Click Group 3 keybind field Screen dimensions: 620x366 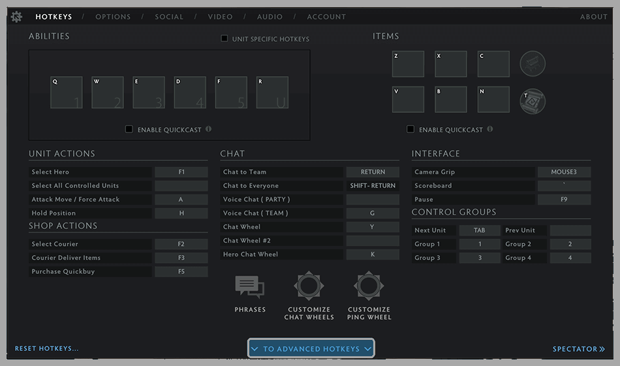(x=480, y=258)
